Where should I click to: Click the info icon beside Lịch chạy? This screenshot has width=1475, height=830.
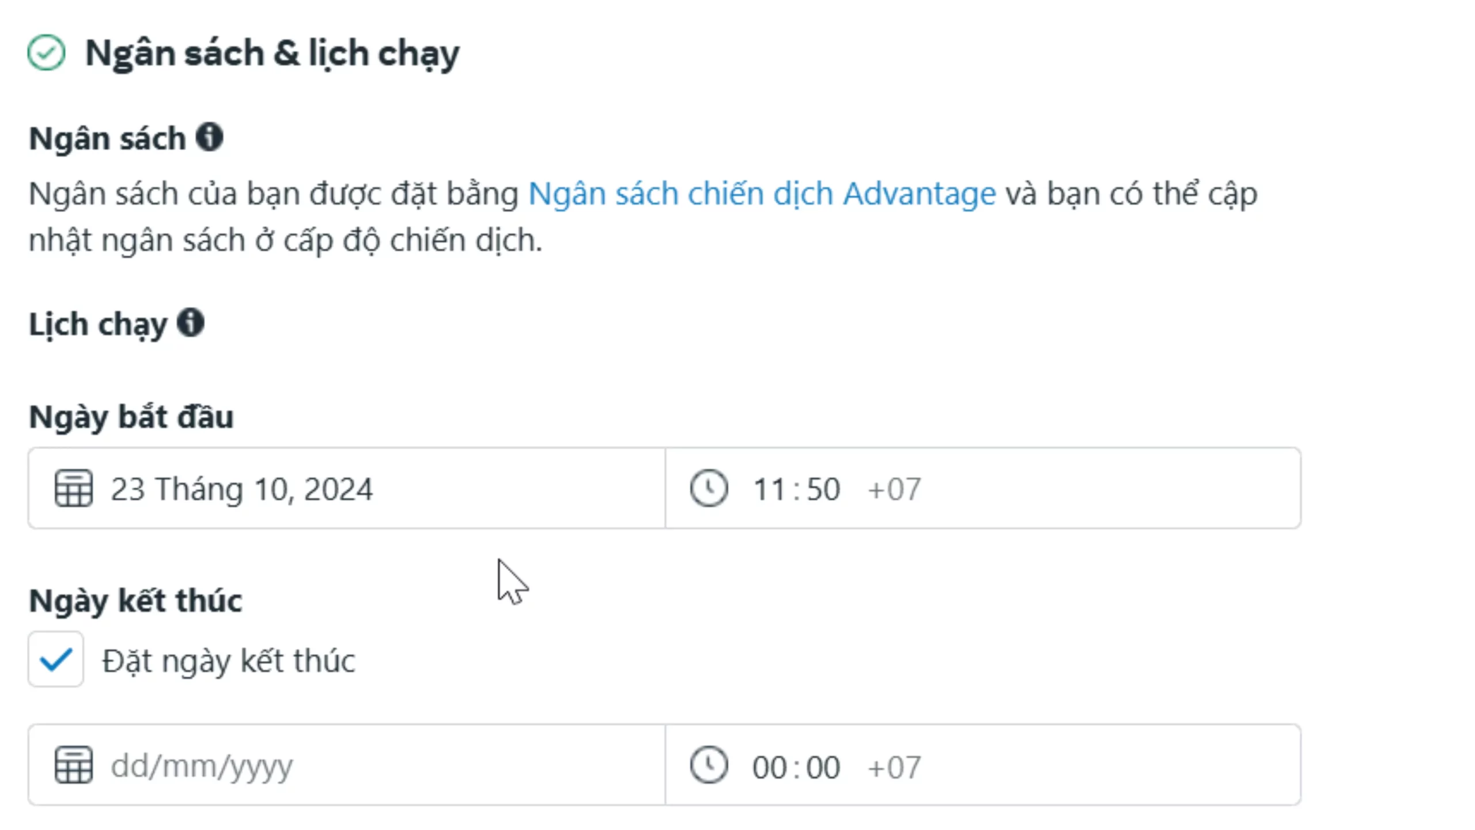(191, 322)
